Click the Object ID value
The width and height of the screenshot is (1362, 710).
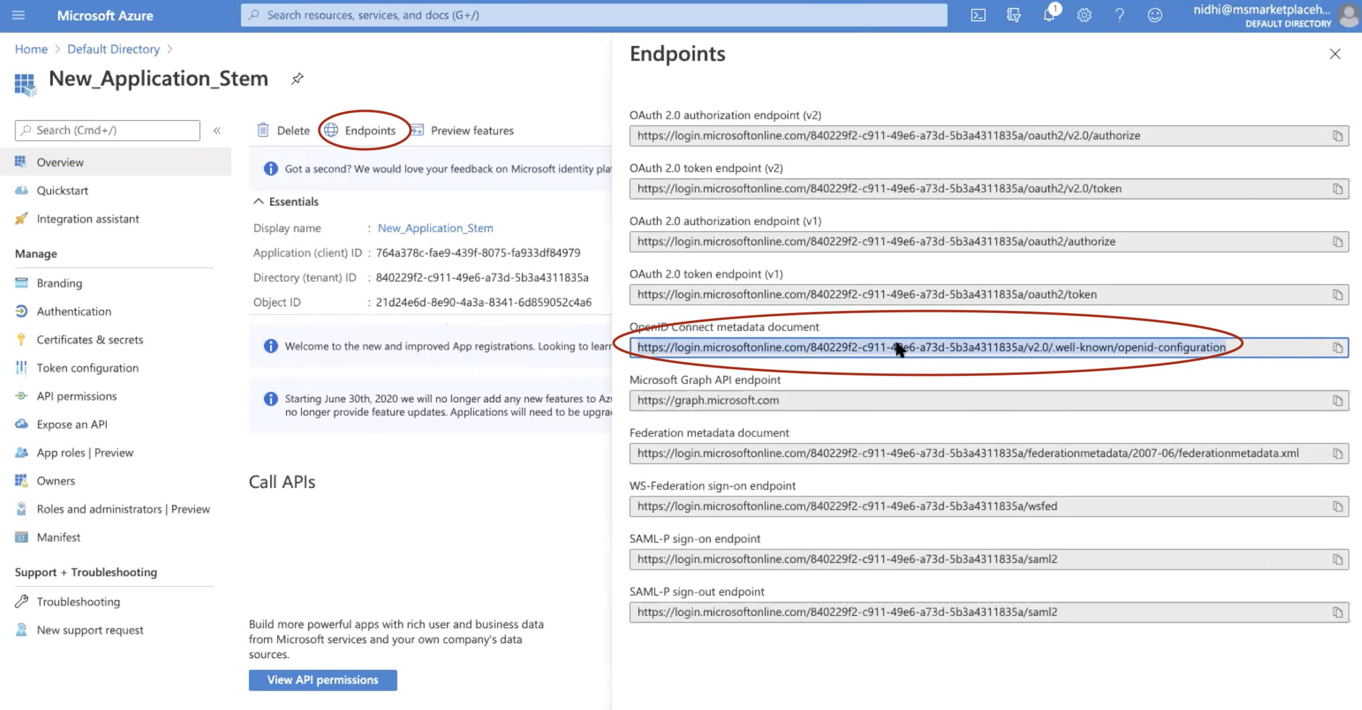click(x=483, y=303)
